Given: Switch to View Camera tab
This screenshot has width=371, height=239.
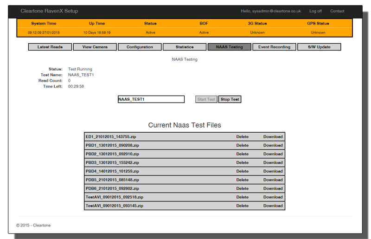Looking at the screenshot, I should (95, 47).
